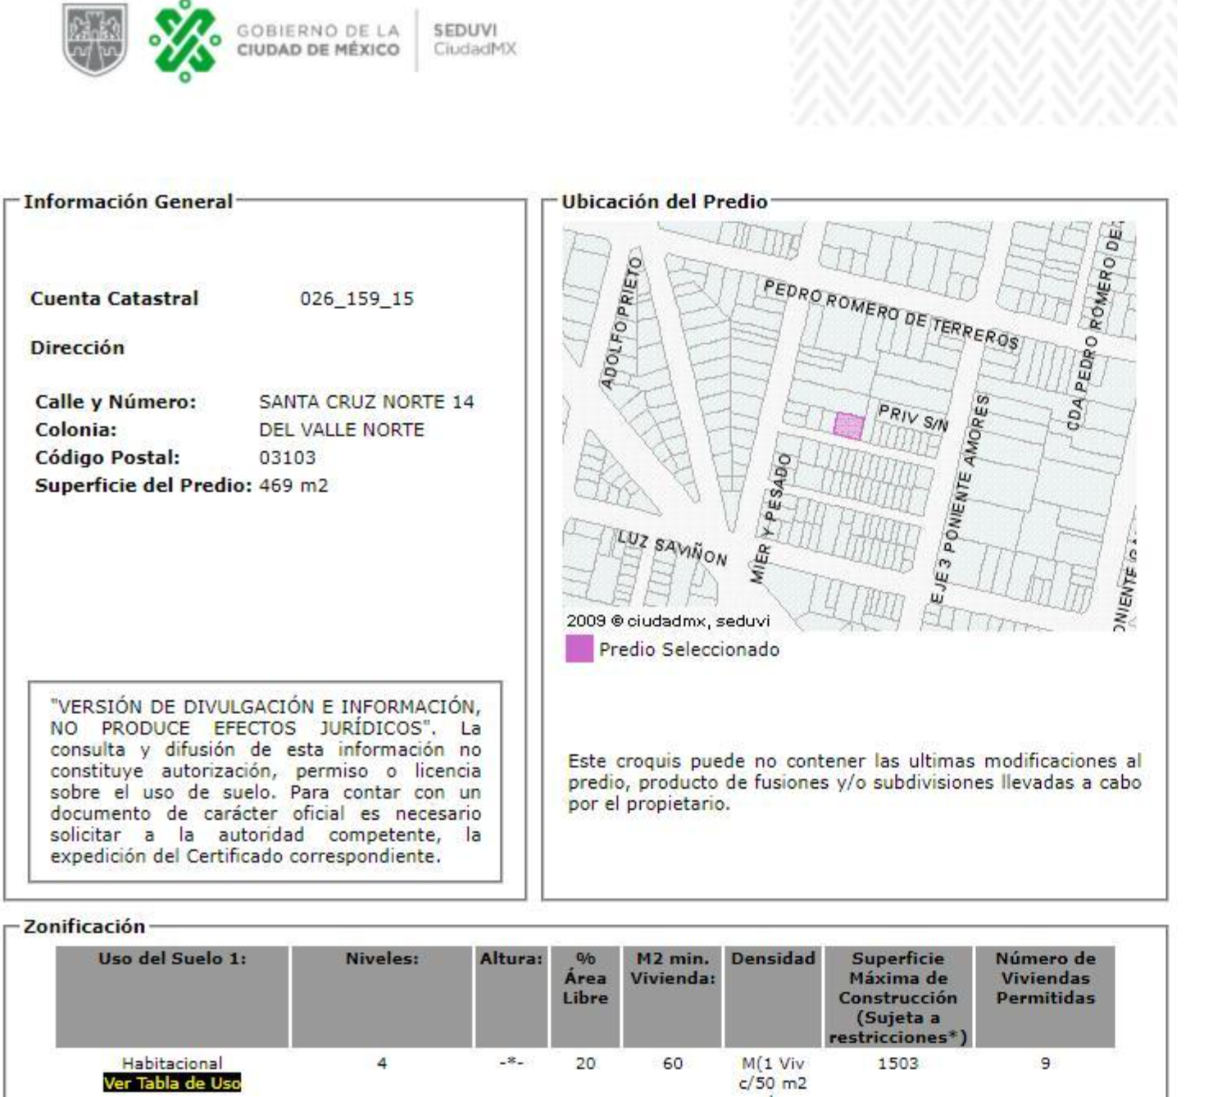Image resolution: width=1213 pixels, height=1097 pixels.
Task: Click the Adolfo Prieto street label on map
Action: point(620,322)
